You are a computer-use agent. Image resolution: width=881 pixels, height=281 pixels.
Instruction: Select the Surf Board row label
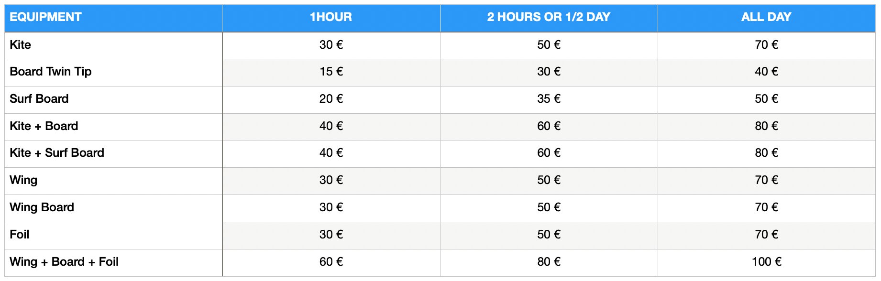tap(39, 99)
